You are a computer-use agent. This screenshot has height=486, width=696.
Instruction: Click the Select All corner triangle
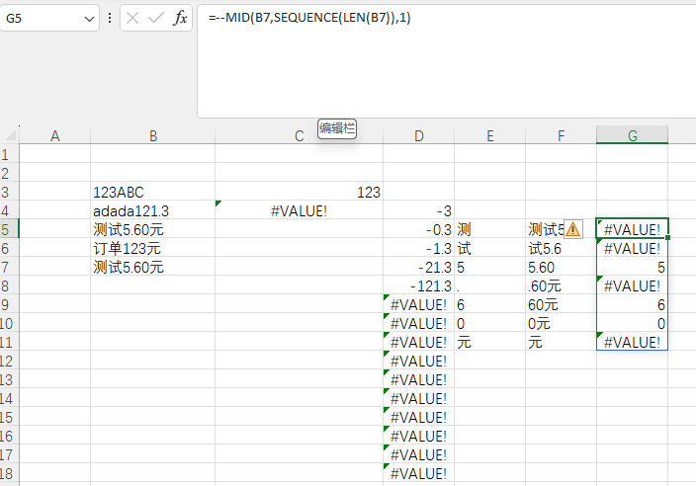point(10,134)
